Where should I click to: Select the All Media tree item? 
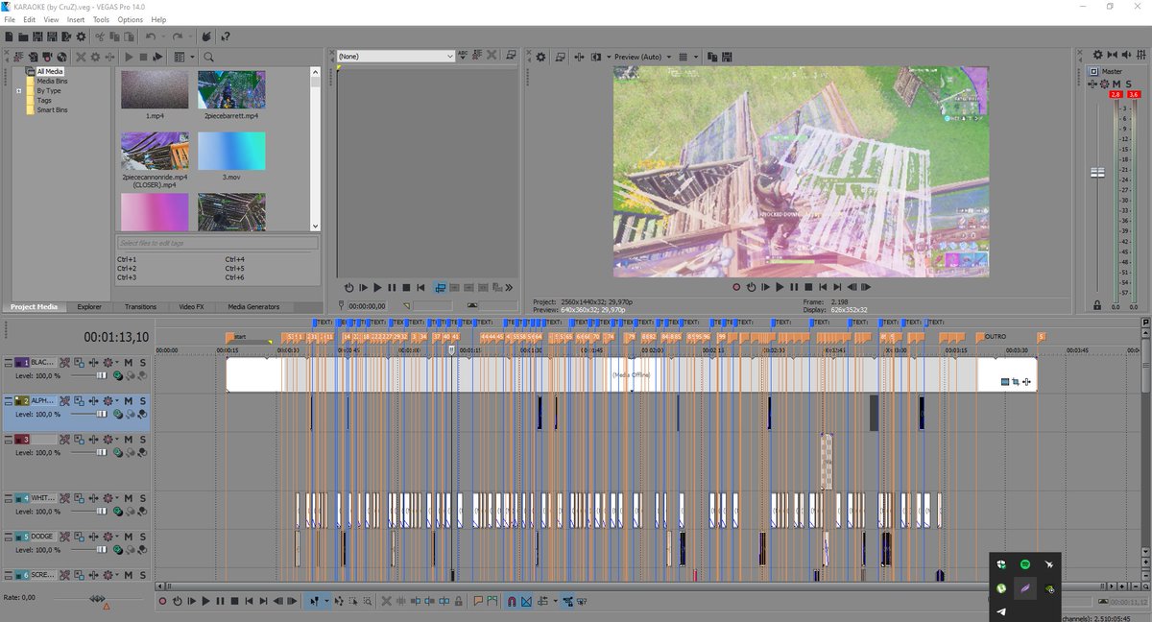[50, 71]
